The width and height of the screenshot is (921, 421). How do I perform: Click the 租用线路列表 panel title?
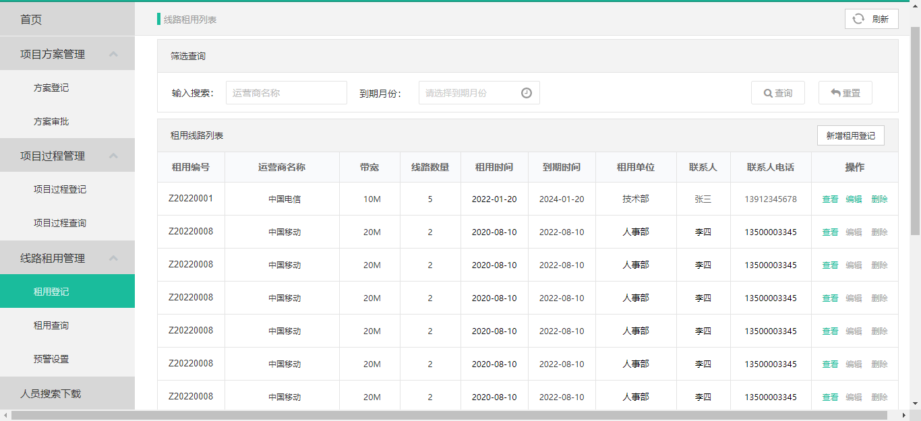click(197, 135)
